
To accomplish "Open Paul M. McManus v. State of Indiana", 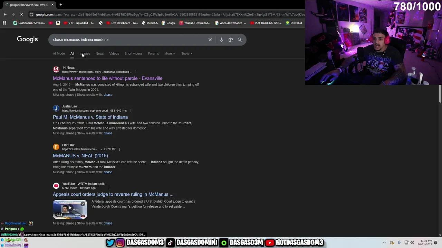I will 90,117.
